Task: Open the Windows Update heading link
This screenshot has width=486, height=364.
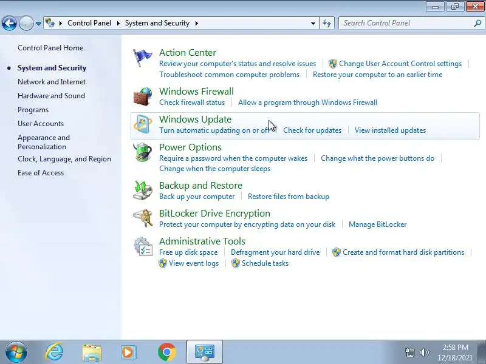Action: coord(195,120)
